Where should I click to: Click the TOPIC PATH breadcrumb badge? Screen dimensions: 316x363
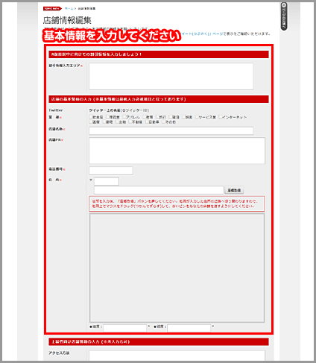click(52, 9)
